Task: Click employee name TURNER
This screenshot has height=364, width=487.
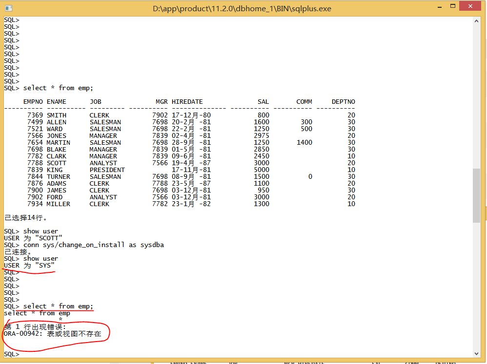Action: [x=59, y=177]
